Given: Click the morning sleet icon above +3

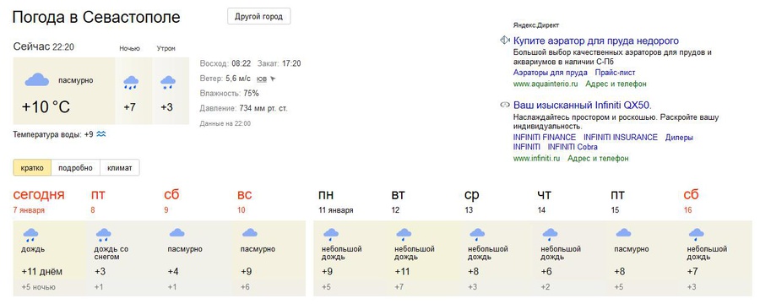Looking at the screenshot, I should 168,83.
